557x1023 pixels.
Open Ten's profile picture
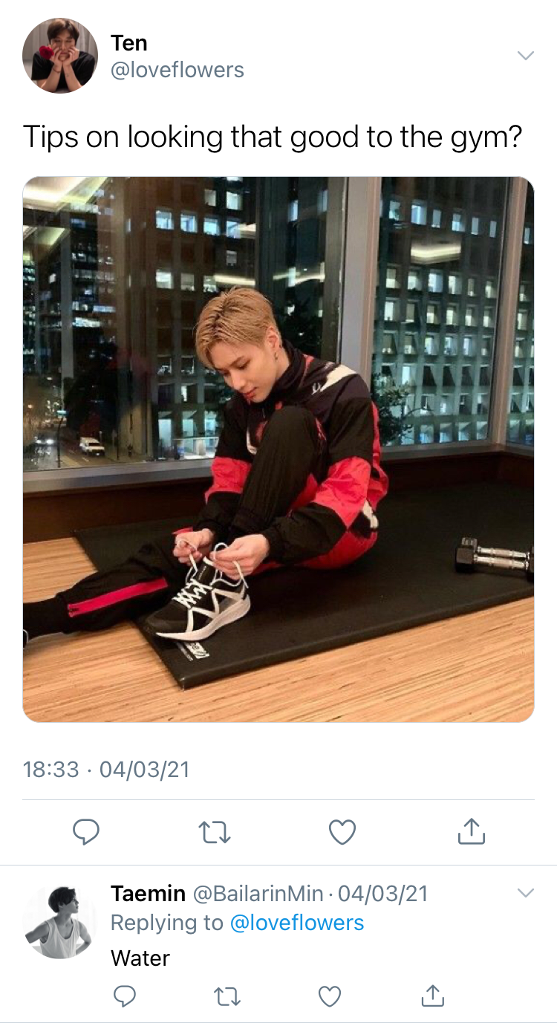tap(59, 56)
